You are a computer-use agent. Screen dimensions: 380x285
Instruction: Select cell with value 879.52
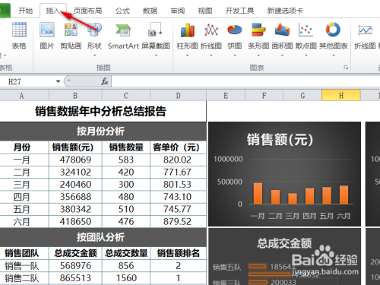tap(178, 222)
